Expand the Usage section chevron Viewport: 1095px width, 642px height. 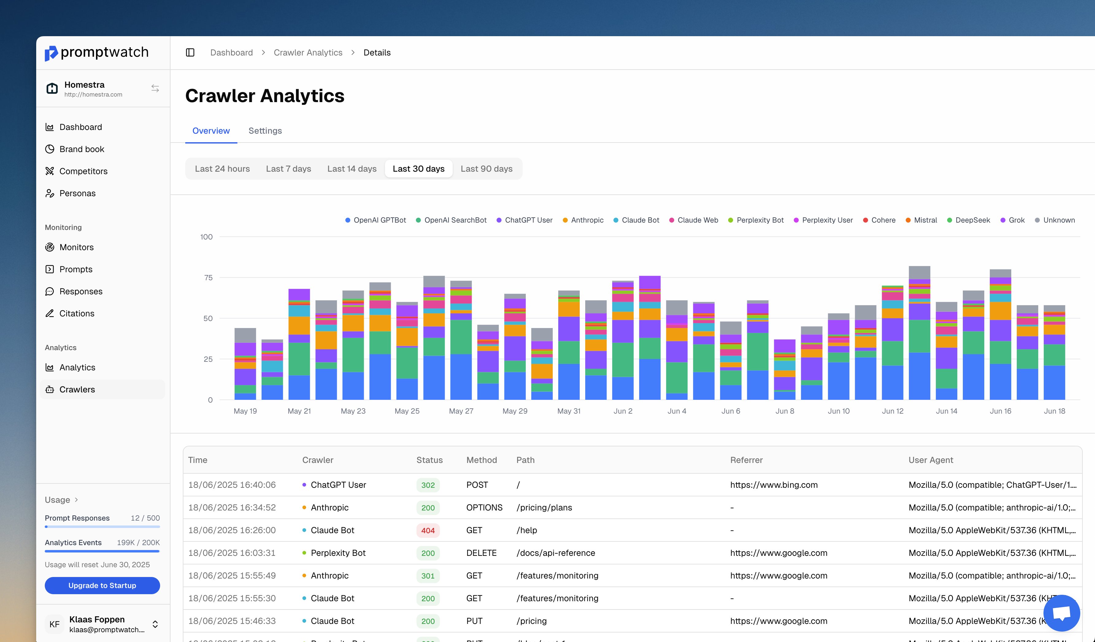click(x=76, y=499)
